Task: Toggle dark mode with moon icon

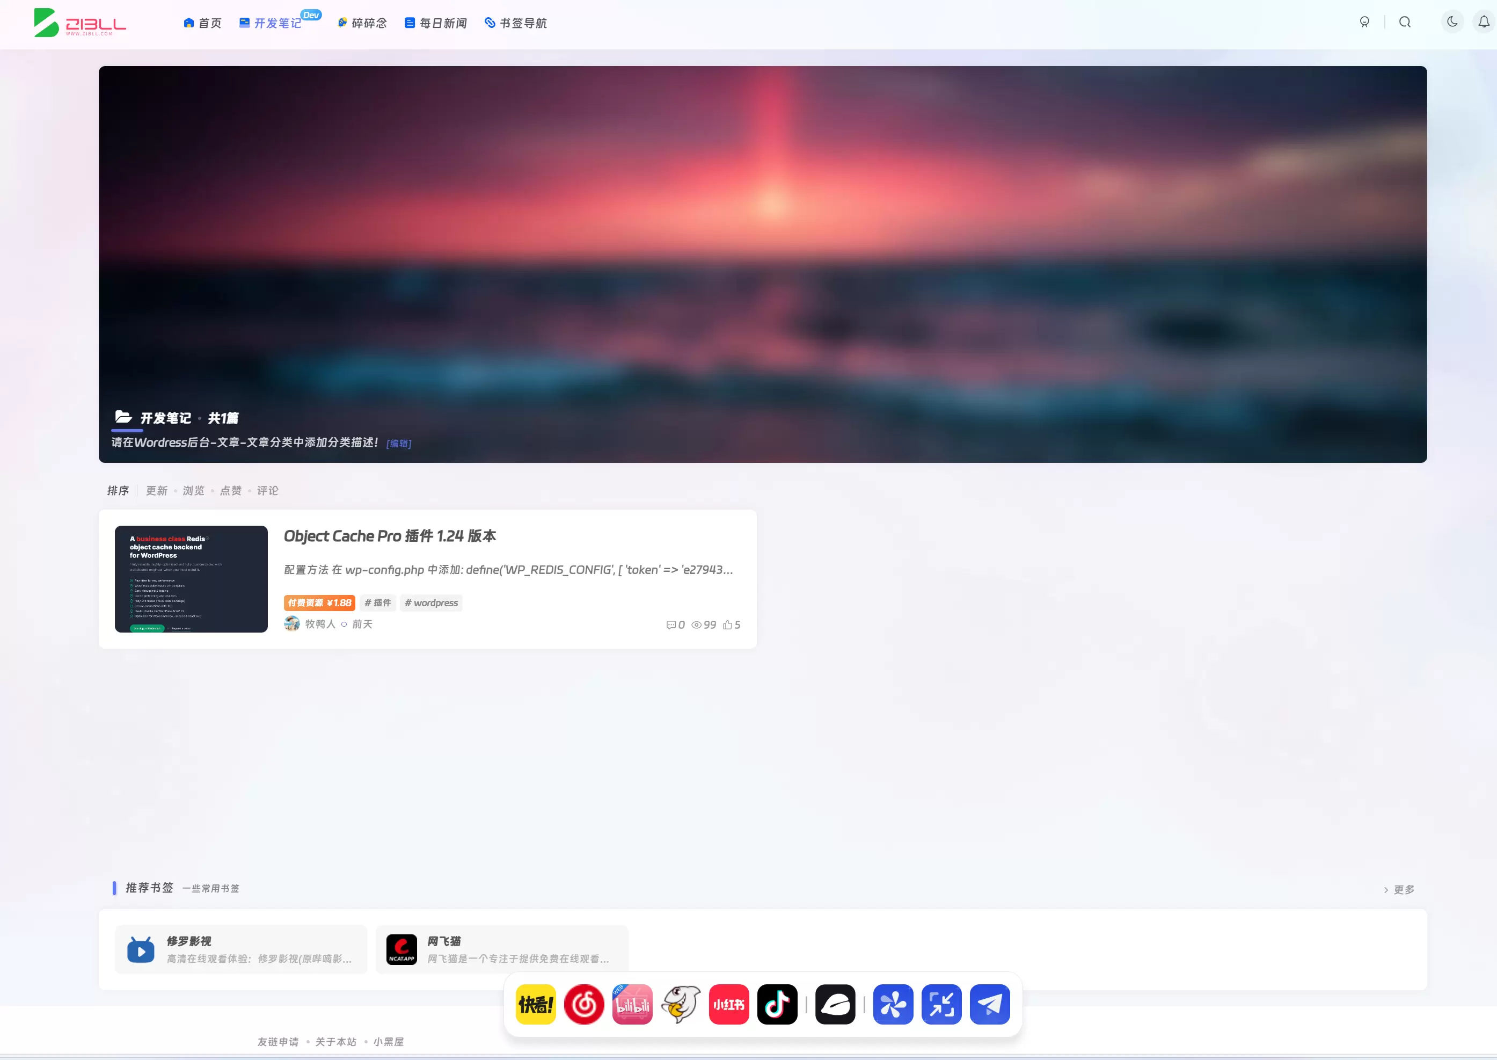Action: [1452, 22]
